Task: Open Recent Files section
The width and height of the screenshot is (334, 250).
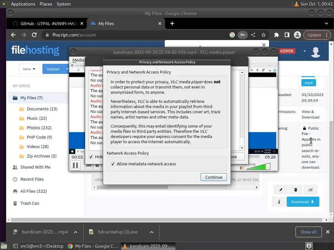Action: [x=32, y=179]
